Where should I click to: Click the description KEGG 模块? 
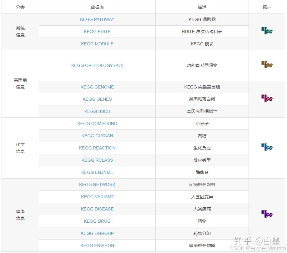pyautogui.click(x=202, y=44)
